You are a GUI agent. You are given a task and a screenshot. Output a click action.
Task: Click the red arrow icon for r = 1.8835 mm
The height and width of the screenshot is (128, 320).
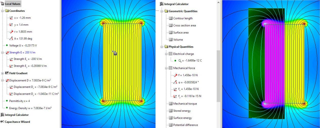tap(11, 32)
